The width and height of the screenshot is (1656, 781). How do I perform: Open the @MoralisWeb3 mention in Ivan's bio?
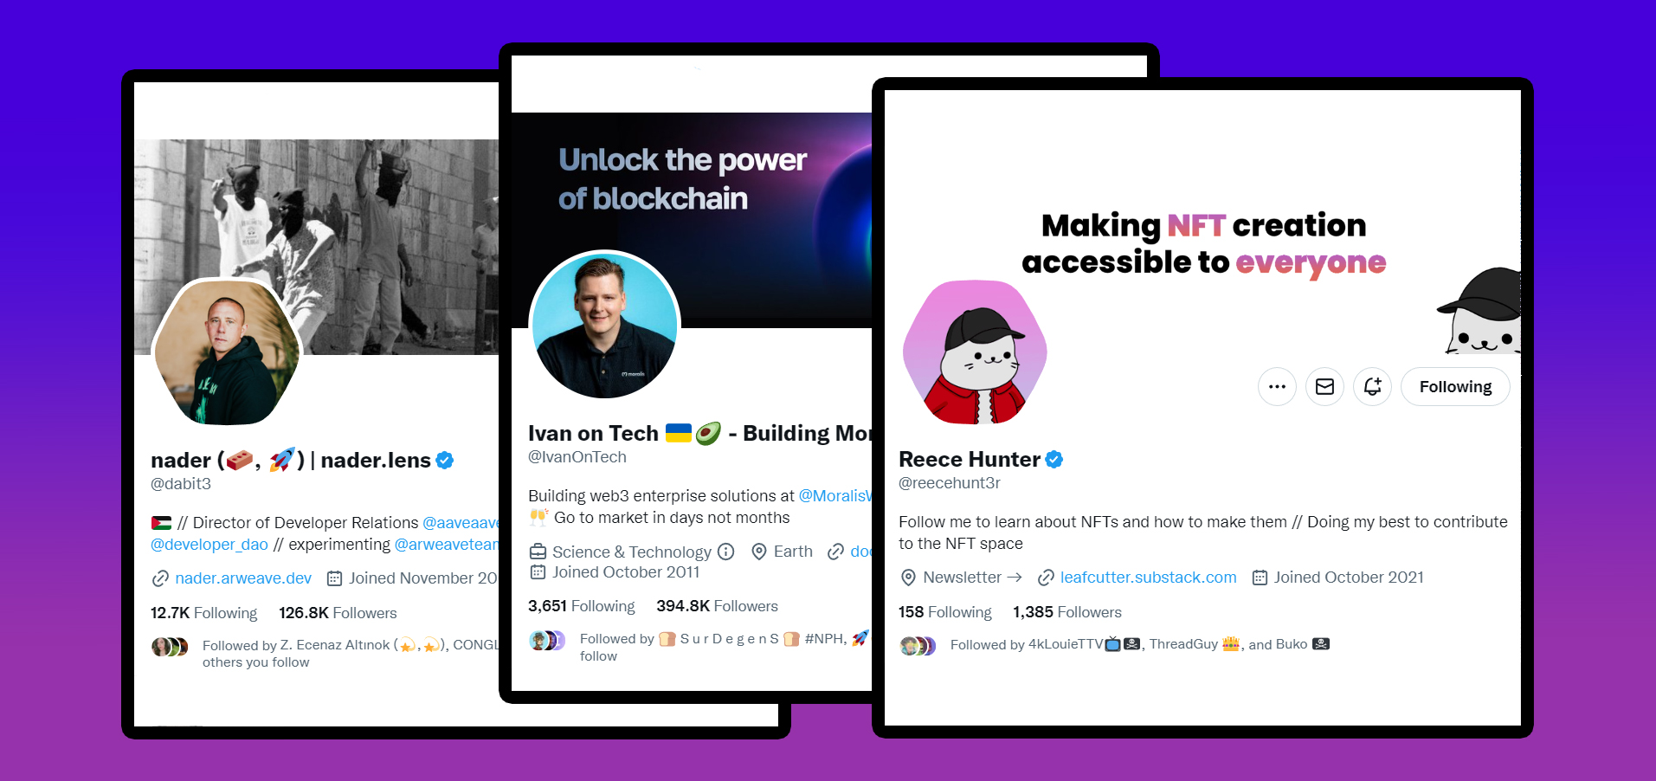[x=834, y=495]
